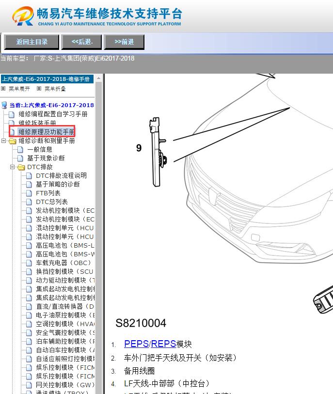Open 维修原理及功能手册 tree item
The image size is (333, 394).
point(46,132)
